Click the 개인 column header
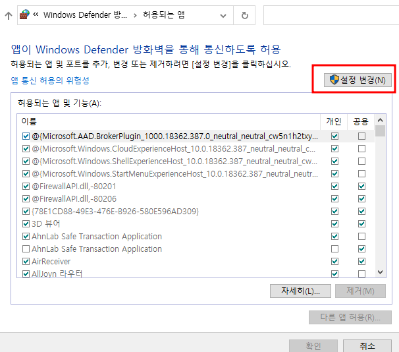 [334, 121]
